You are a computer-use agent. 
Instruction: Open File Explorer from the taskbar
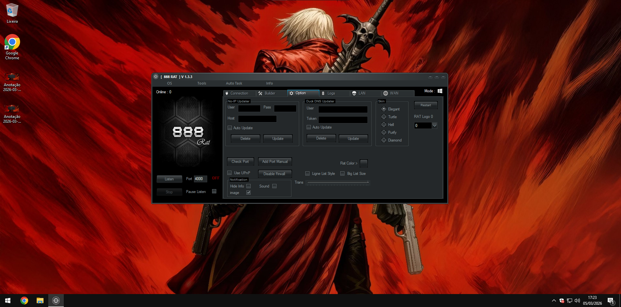40,301
